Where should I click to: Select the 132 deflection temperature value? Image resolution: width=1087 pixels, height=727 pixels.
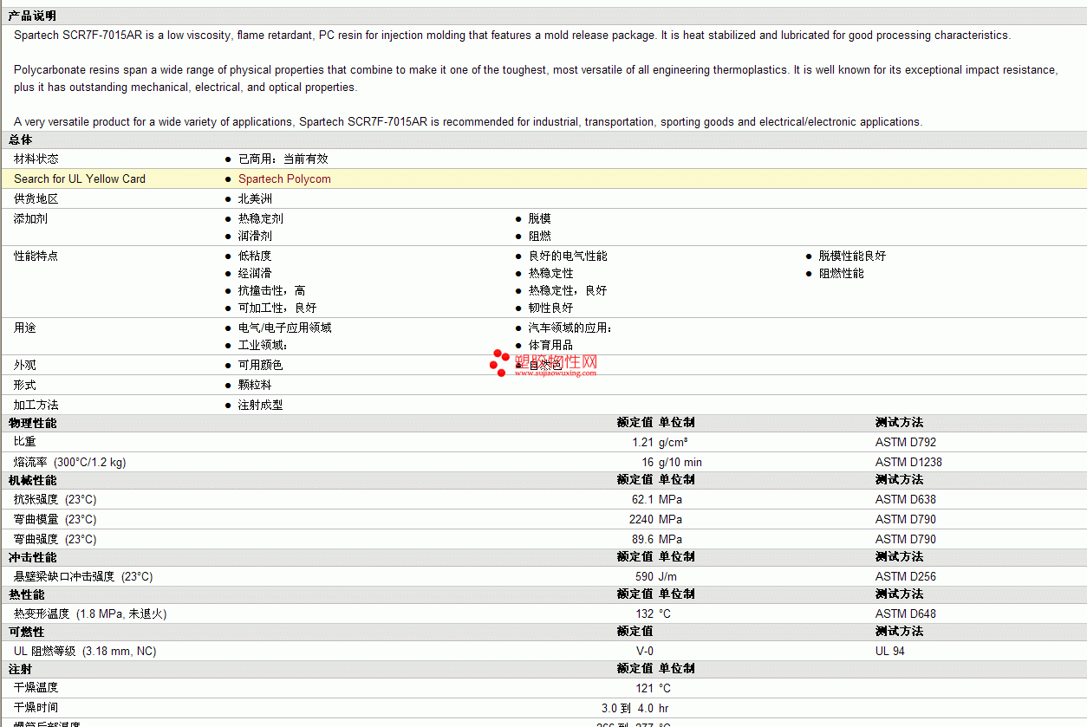pyautogui.click(x=645, y=613)
